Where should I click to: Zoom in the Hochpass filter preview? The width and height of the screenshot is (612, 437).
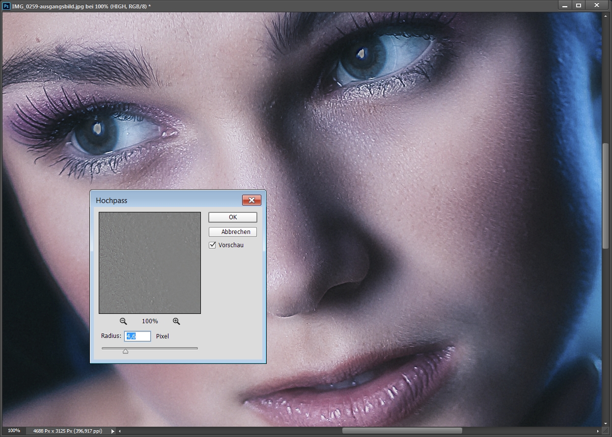click(x=176, y=321)
